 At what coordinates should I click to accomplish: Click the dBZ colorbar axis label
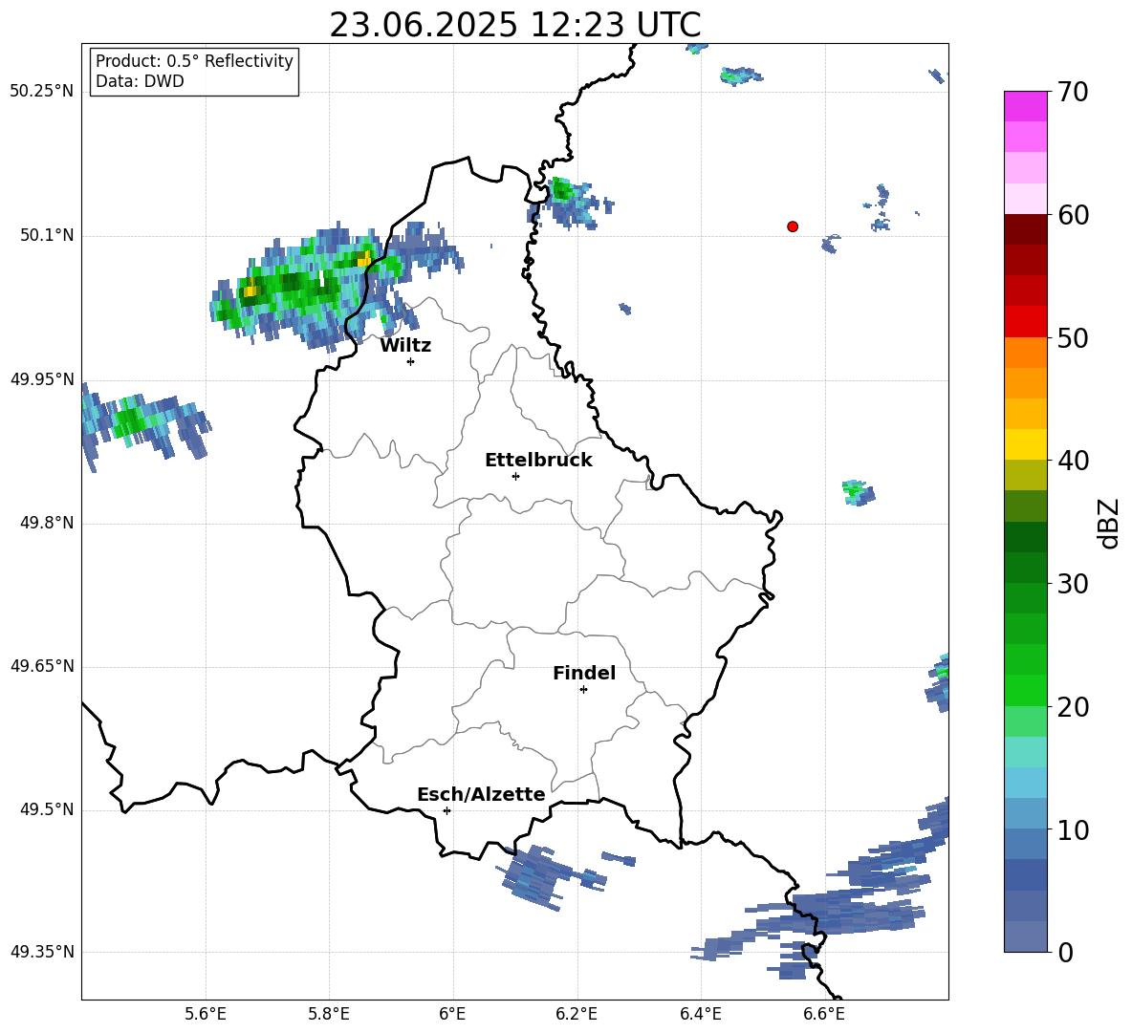1107,523
